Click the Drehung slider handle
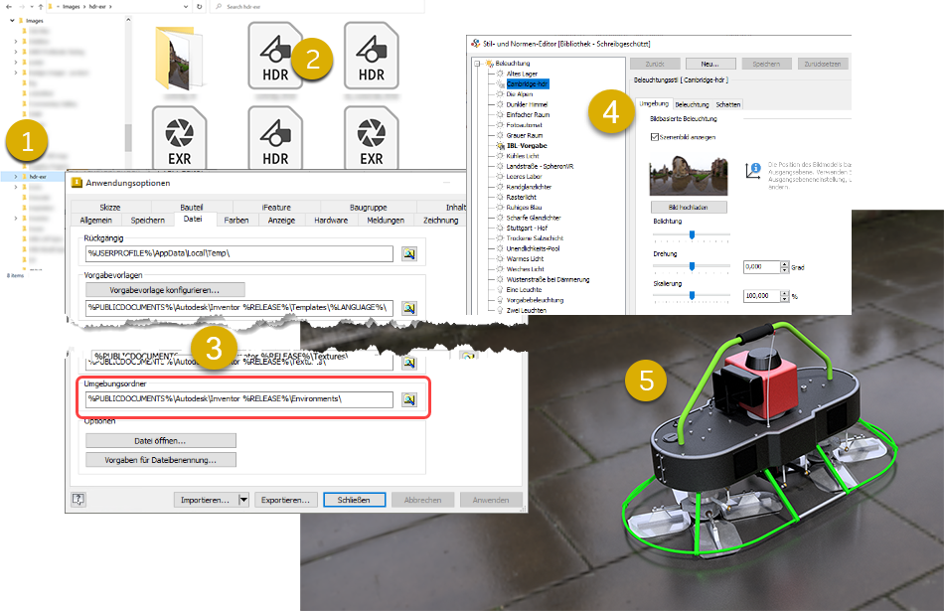This screenshot has height=611, width=944. [692, 266]
